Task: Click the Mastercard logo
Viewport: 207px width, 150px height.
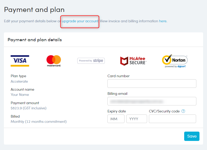Action: tap(54, 61)
